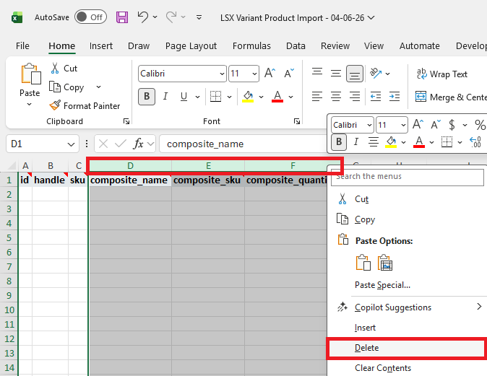Image resolution: width=487 pixels, height=376 pixels.
Task: Toggle AutoSave switch
Action: 90,17
